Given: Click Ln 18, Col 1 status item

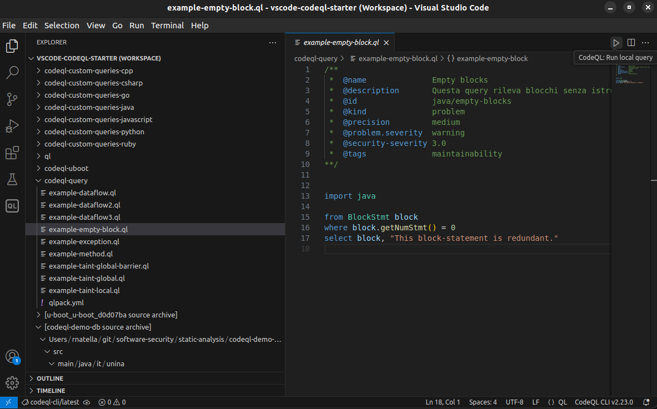Looking at the screenshot, I should (443, 402).
